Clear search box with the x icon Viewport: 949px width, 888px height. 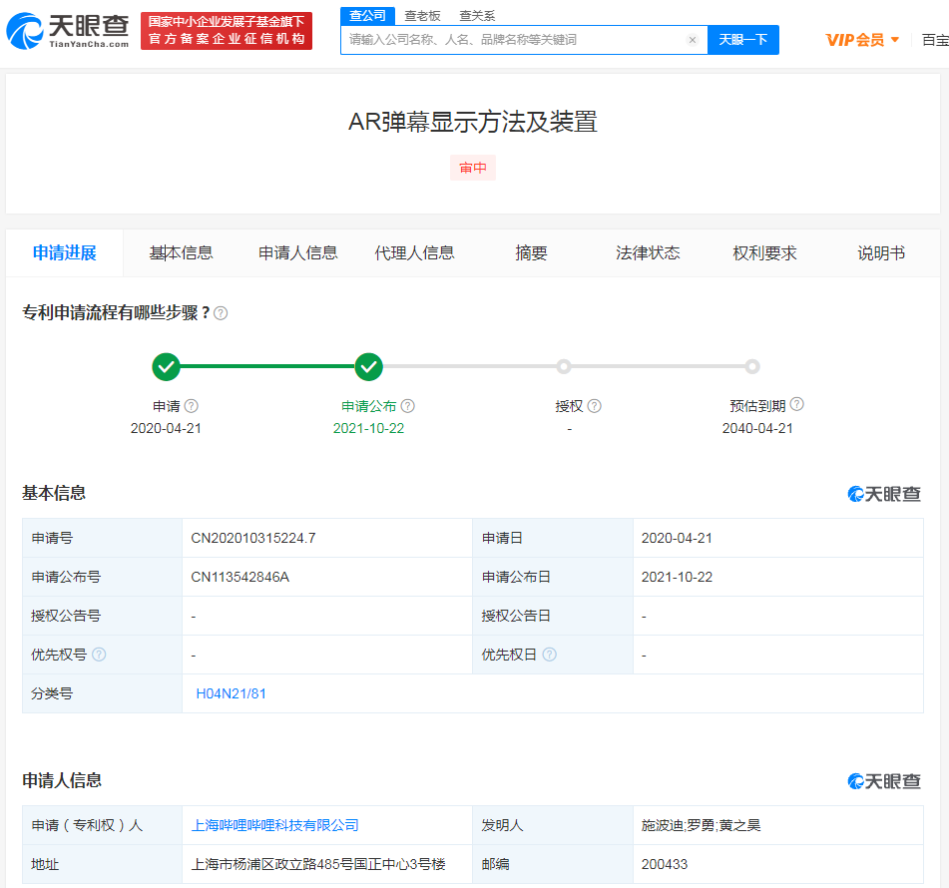pos(693,40)
